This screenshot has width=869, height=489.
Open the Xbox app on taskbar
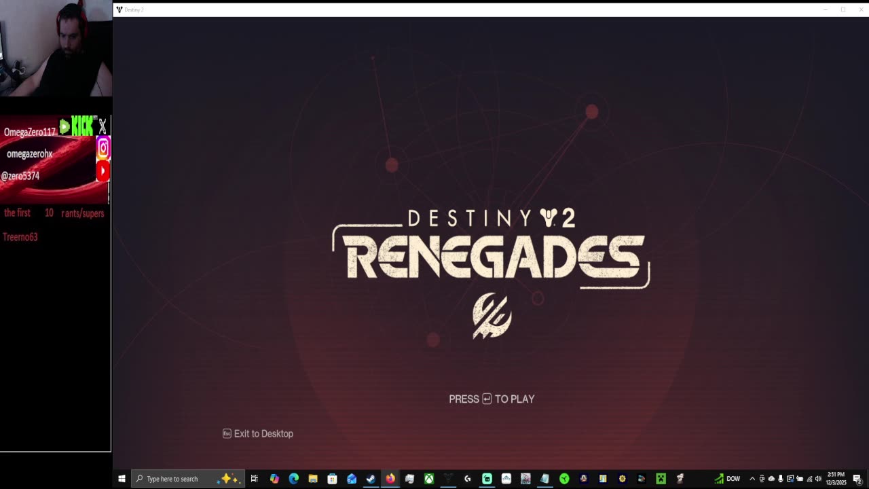click(429, 479)
